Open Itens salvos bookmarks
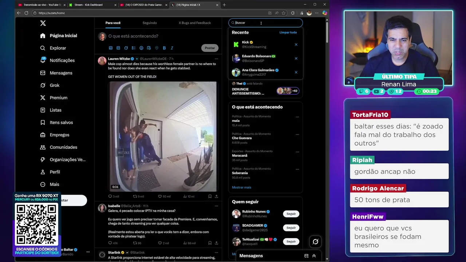This screenshot has width=466, height=262. [x=56, y=122]
